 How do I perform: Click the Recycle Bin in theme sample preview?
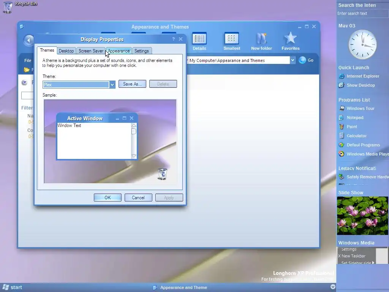point(163,174)
